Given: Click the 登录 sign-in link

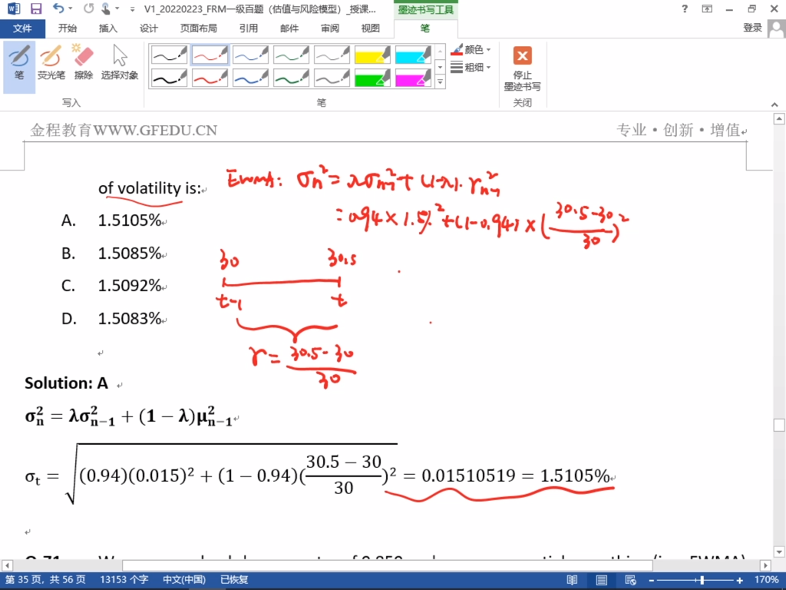Looking at the screenshot, I should coord(753,28).
